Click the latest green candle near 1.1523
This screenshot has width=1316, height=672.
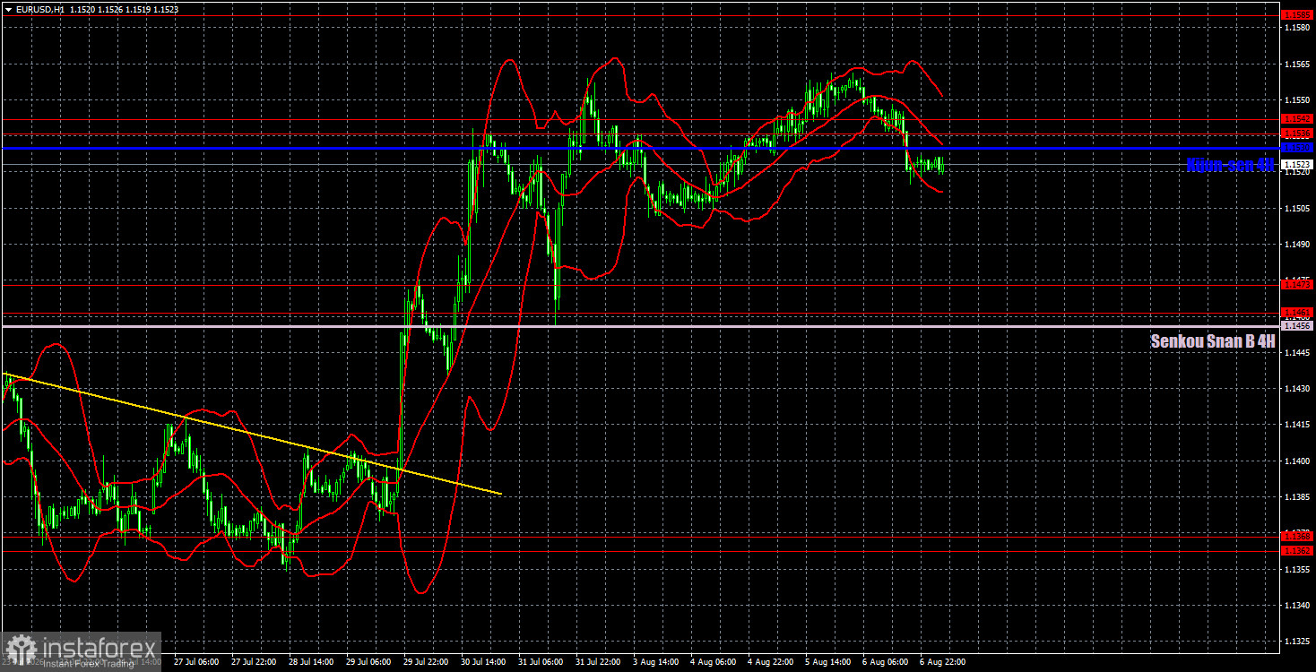[941, 165]
